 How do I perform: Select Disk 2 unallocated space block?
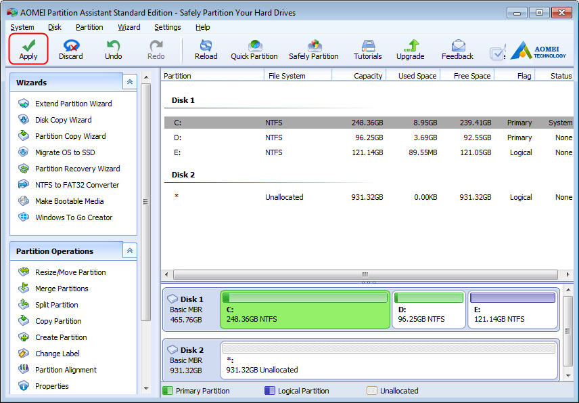coord(389,360)
